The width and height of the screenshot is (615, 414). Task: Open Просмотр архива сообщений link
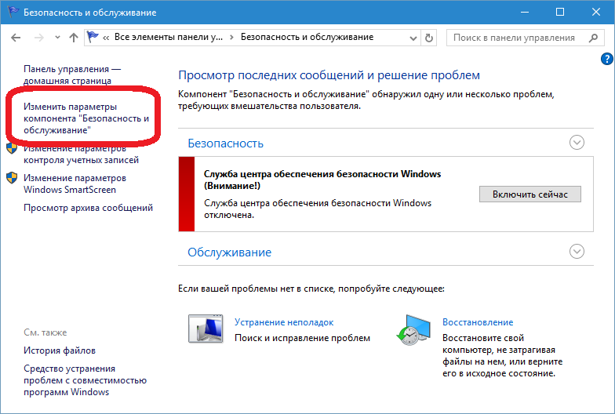click(x=88, y=208)
